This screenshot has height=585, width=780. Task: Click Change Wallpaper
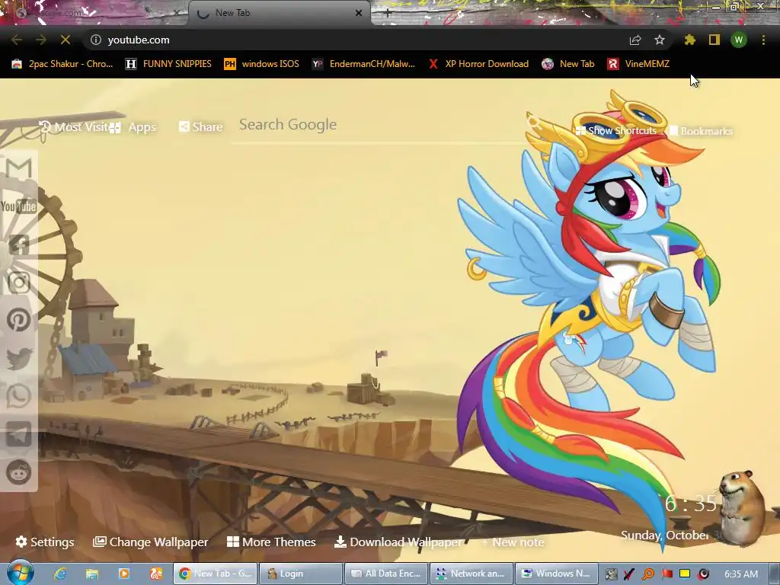(151, 542)
